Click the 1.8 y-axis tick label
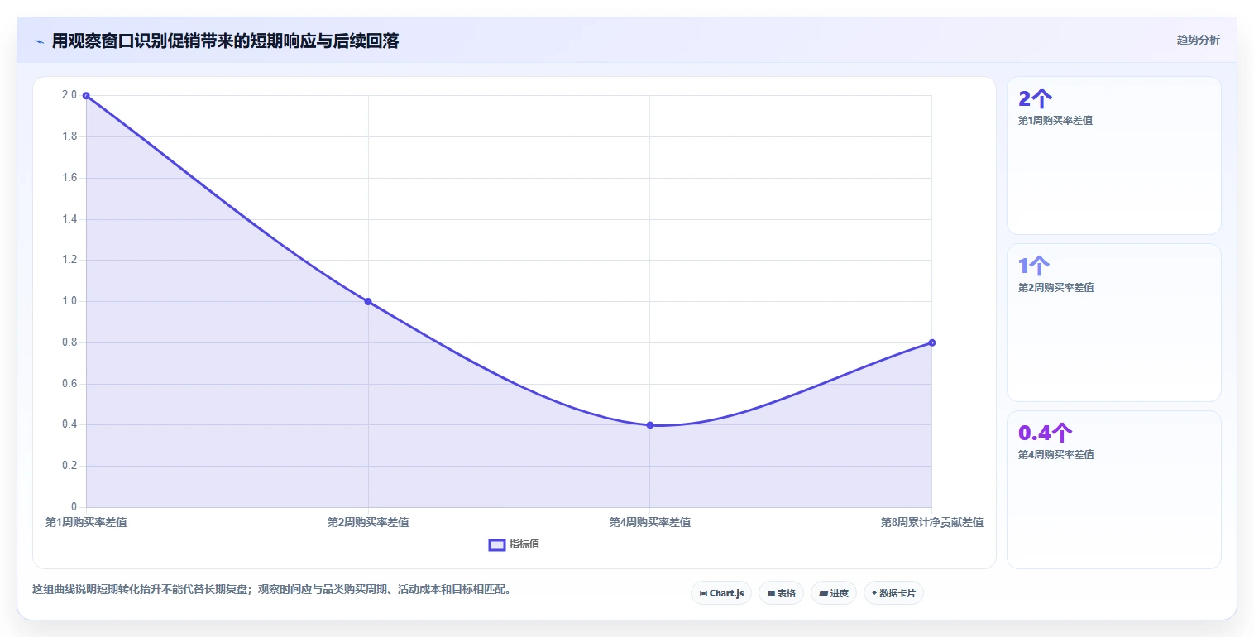 [x=69, y=136]
